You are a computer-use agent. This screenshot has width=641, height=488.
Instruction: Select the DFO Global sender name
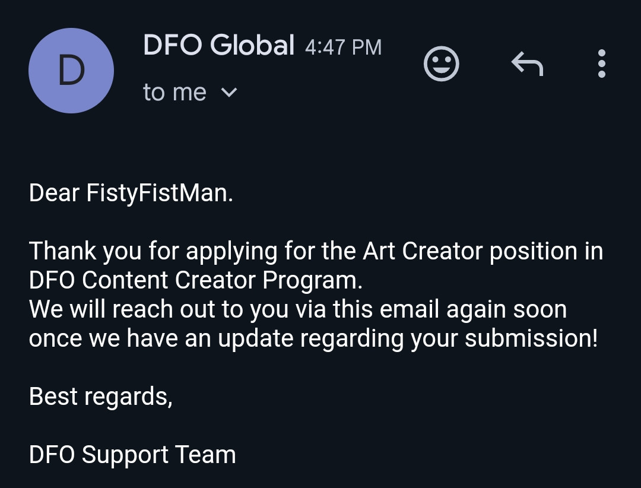218,45
